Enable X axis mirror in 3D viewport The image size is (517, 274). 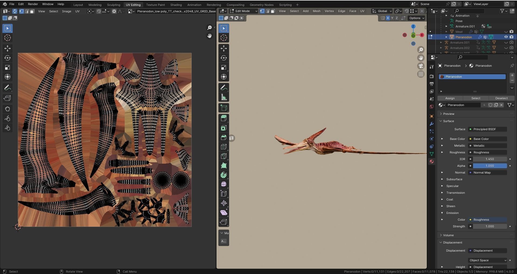click(388, 18)
